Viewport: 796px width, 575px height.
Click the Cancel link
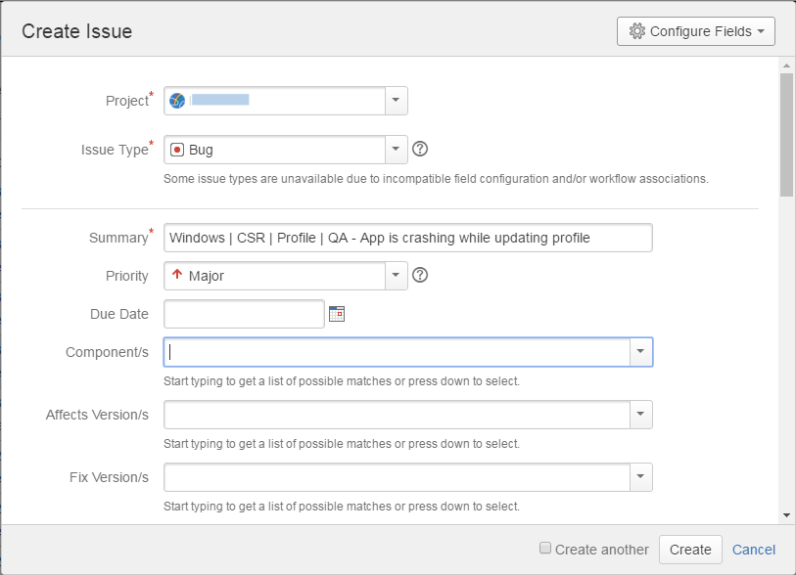pos(754,550)
